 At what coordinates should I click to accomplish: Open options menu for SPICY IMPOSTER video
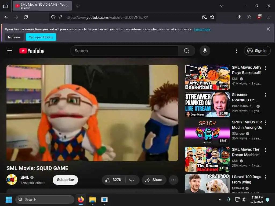point(265,123)
